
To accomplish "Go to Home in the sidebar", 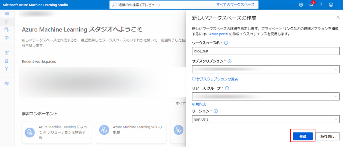I will pyautogui.click(x=7, y=22).
